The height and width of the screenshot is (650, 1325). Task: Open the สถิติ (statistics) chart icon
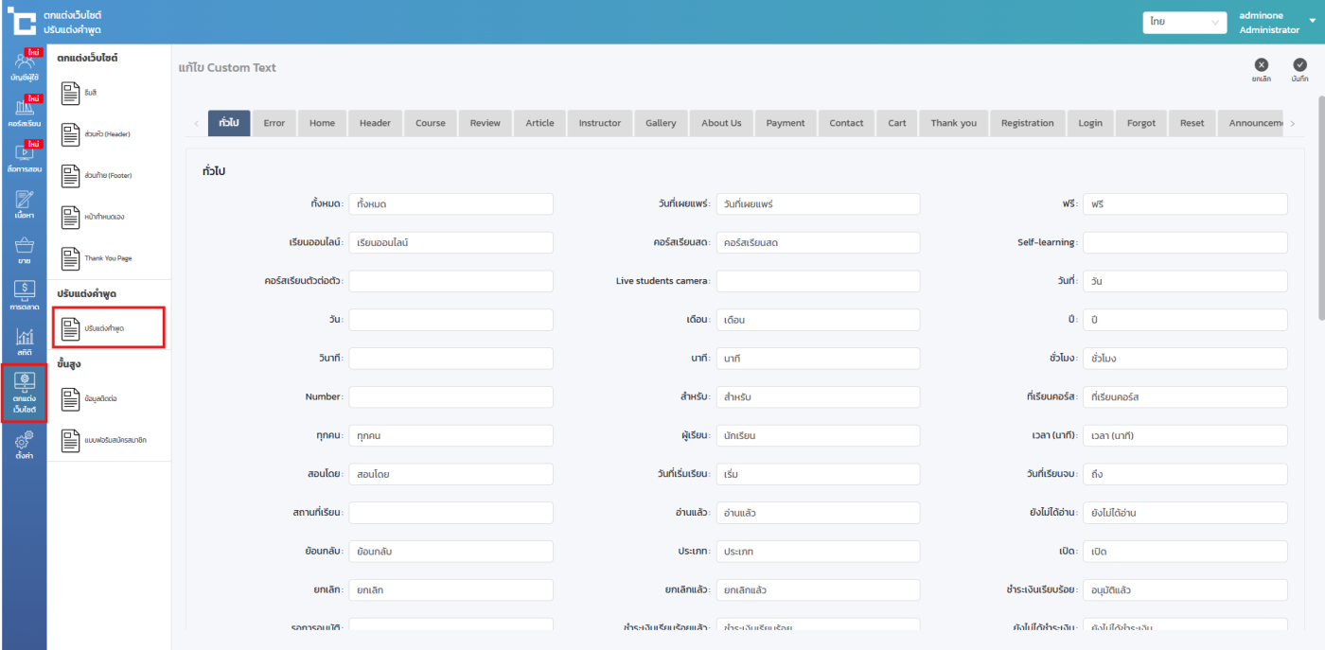[x=24, y=342]
